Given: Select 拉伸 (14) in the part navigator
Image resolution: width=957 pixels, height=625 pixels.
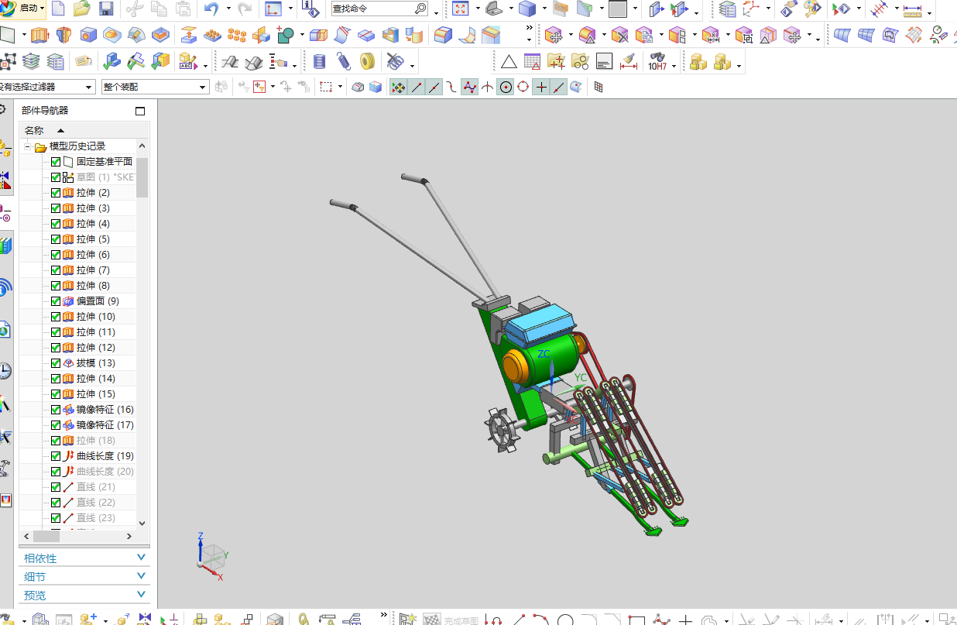Looking at the screenshot, I should coord(95,379).
